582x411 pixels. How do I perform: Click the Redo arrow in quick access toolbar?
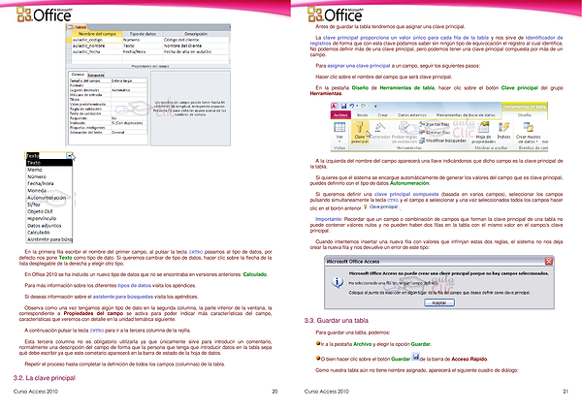click(x=364, y=106)
